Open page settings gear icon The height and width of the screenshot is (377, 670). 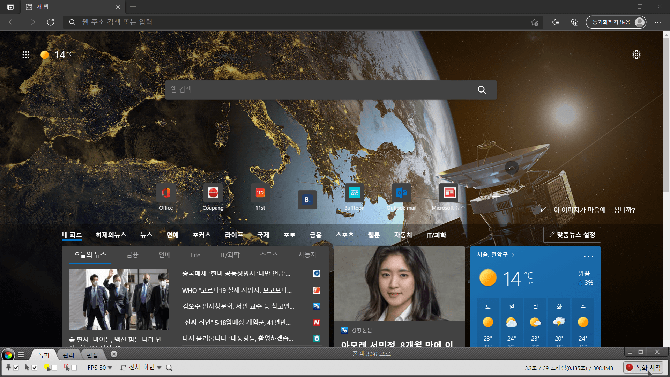point(636,54)
